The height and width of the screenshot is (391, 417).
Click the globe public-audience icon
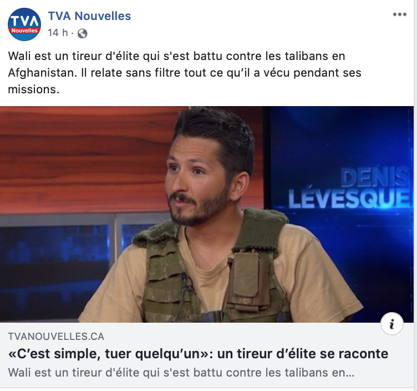pyautogui.click(x=82, y=33)
